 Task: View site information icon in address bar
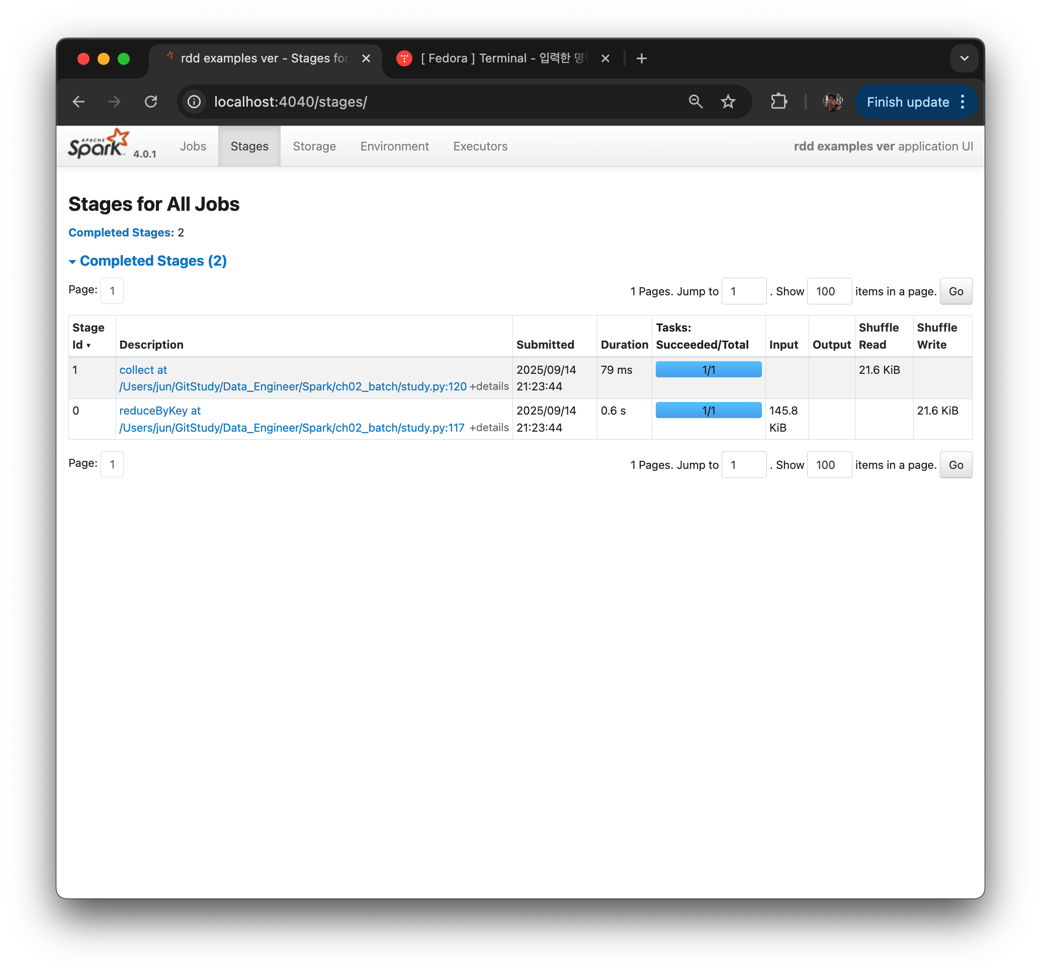[194, 102]
